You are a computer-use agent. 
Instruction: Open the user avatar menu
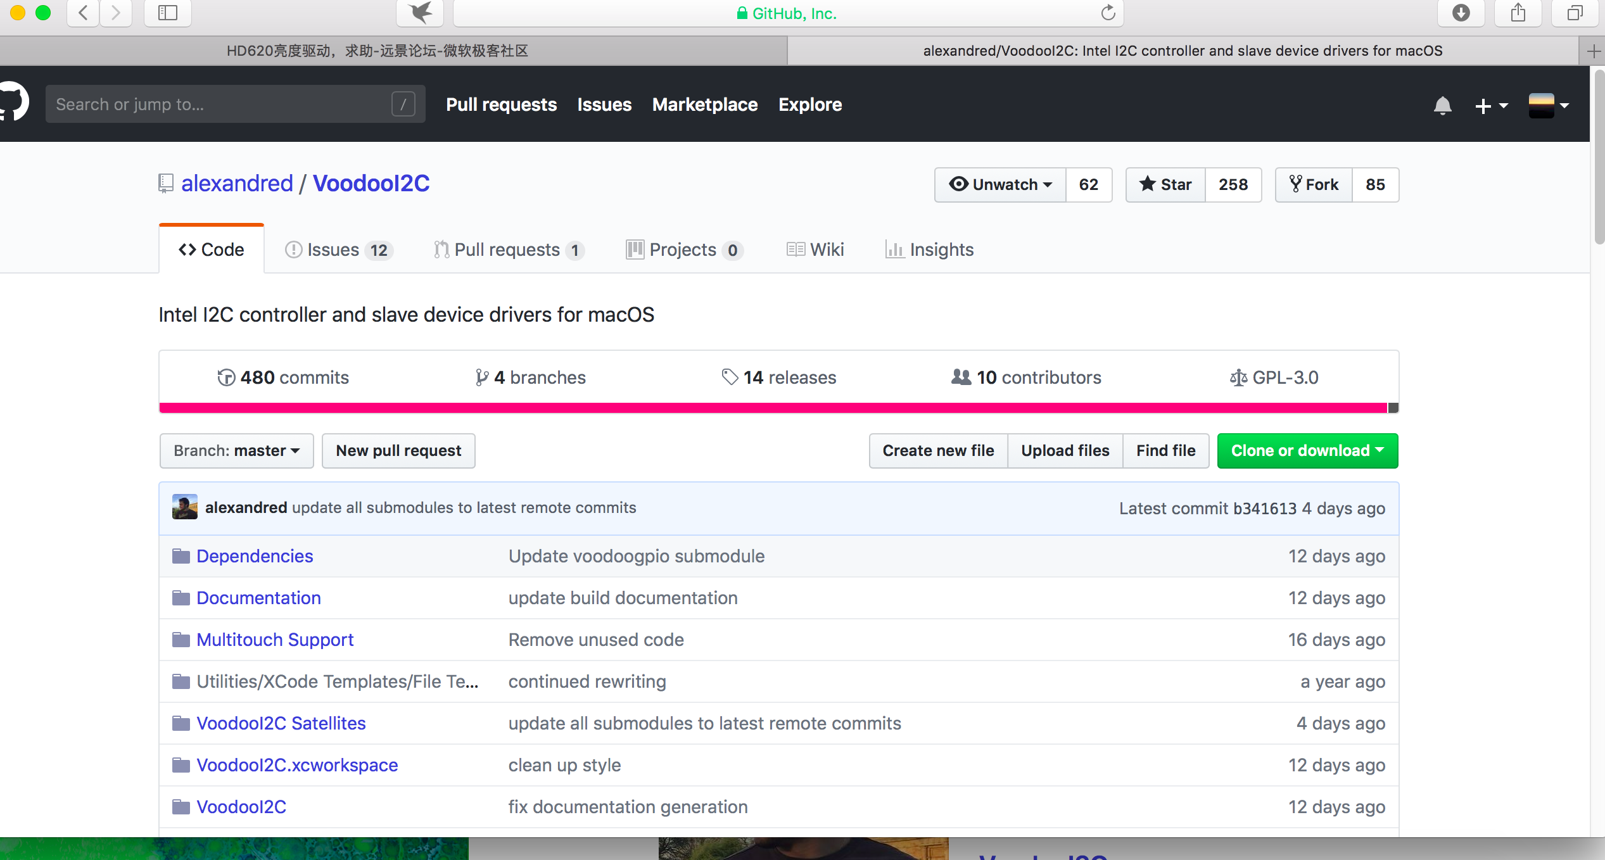click(x=1548, y=105)
